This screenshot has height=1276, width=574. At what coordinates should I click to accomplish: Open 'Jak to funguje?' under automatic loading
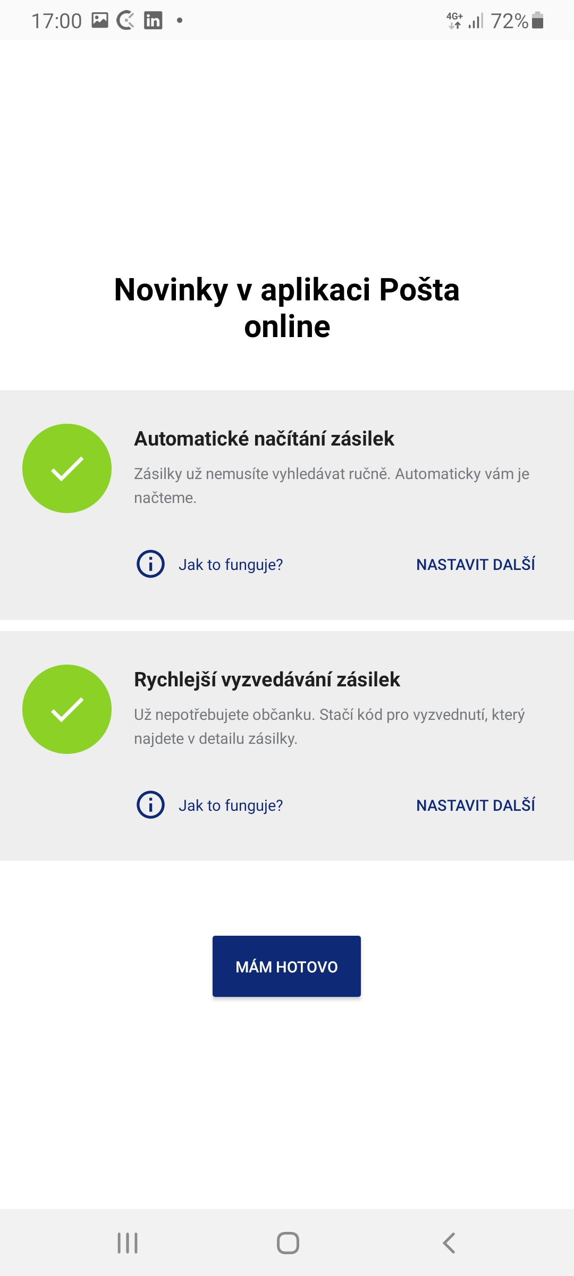pos(231,564)
